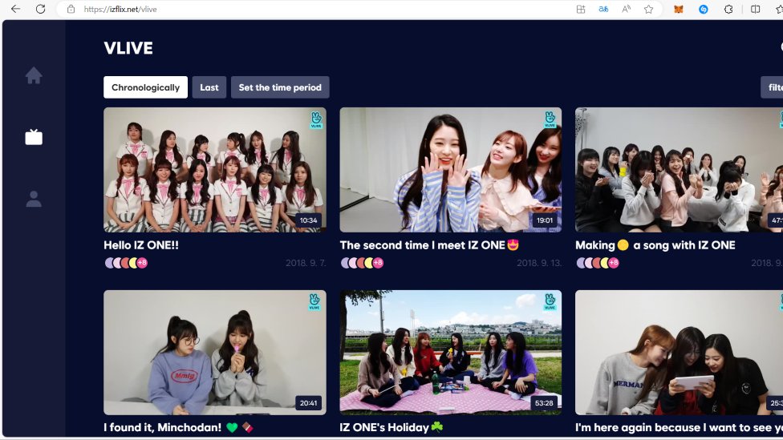Click Making a song with IZ ONE title
Screen dimensions: 783x440
click(x=655, y=245)
